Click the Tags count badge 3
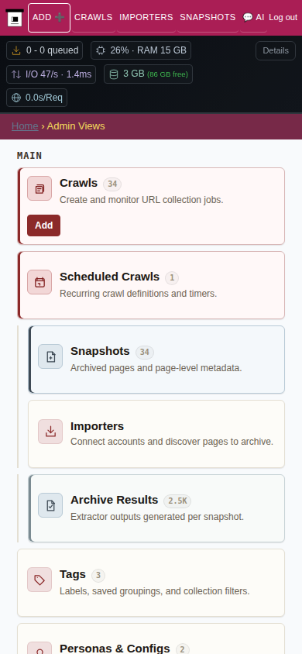 98,576
